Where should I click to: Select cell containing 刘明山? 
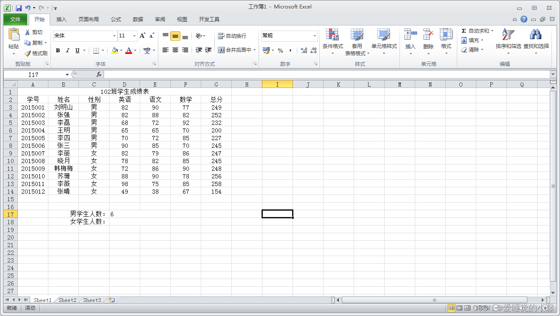pyautogui.click(x=64, y=107)
